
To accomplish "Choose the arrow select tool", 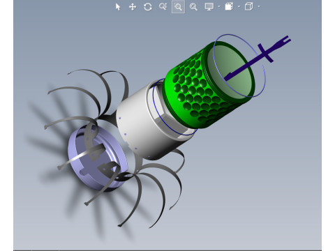I will point(118,7).
